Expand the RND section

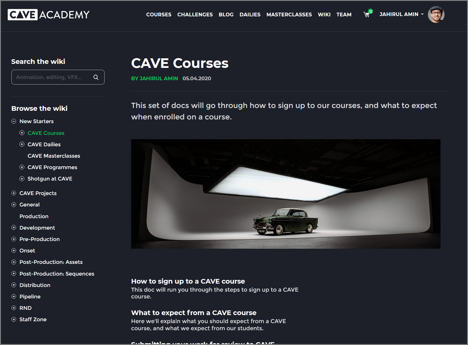pyautogui.click(x=14, y=308)
